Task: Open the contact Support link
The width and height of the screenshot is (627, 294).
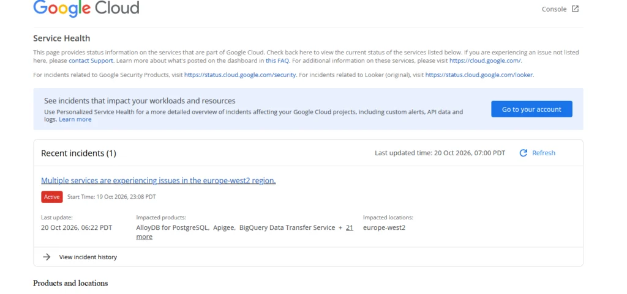Action: coord(91,61)
